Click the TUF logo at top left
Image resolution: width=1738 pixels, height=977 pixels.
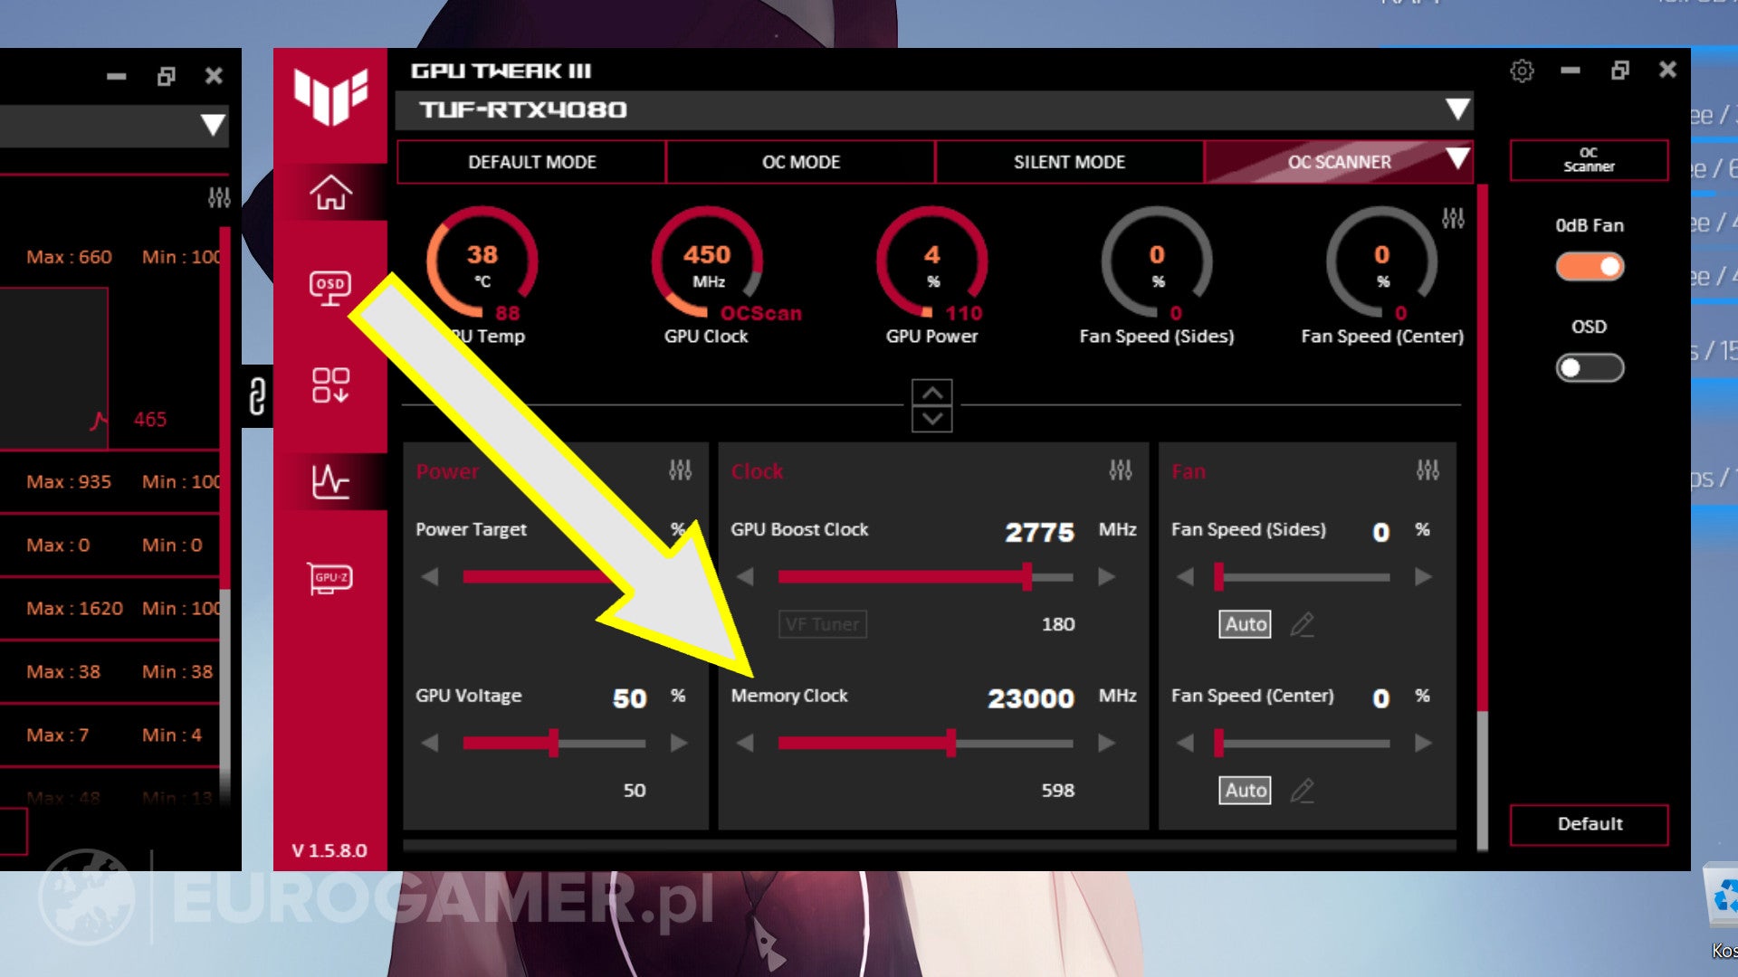pos(330,96)
